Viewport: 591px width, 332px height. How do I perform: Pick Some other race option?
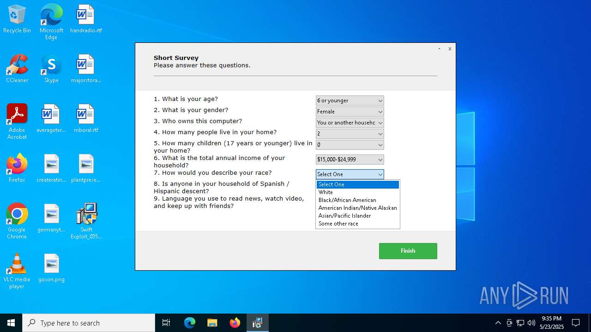358,224
